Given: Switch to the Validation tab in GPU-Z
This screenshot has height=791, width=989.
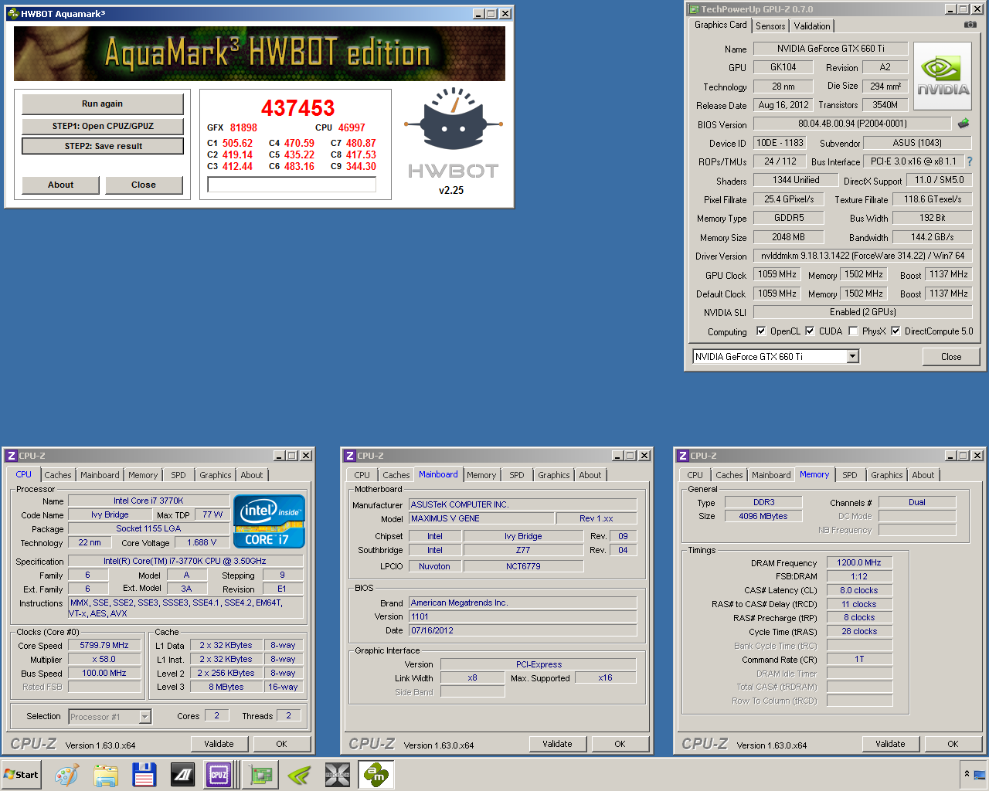Looking at the screenshot, I should pos(812,25).
